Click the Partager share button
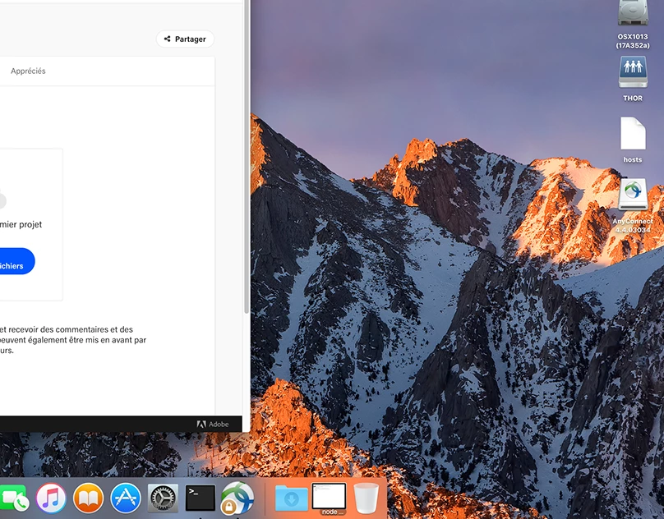Viewport: 664px width, 519px height. (185, 39)
